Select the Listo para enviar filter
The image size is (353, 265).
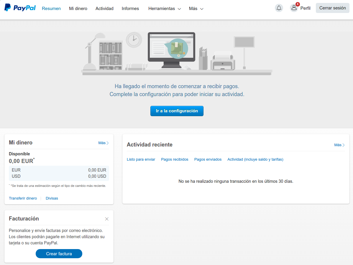click(141, 159)
